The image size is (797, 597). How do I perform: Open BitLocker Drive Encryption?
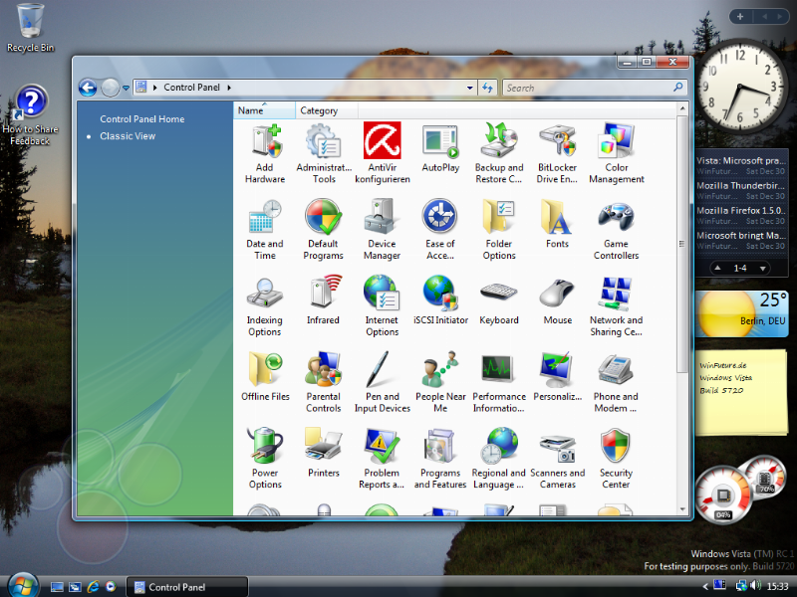(x=557, y=153)
